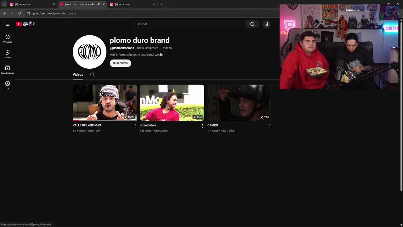The width and height of the screenshot is (403, 227).
Task: Open ORIGEN video title
Action: click(213, 125)
